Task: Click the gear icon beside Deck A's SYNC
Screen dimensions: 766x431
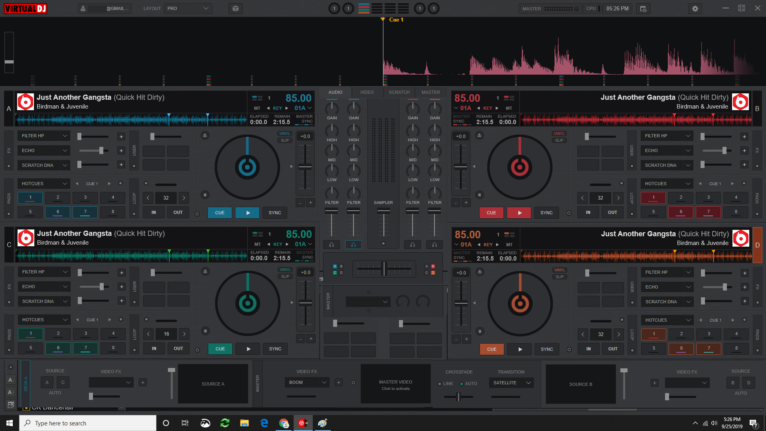Action: point(197,214)
